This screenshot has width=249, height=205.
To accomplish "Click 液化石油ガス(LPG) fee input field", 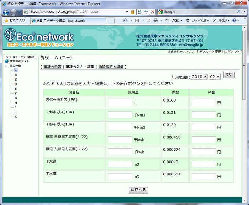I will [204, 103].
